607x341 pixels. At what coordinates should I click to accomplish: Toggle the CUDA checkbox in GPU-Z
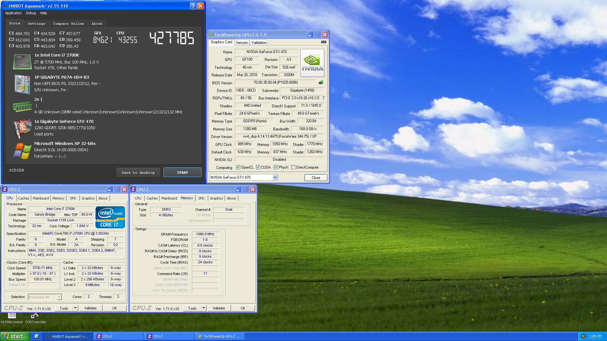click(258, 167)
